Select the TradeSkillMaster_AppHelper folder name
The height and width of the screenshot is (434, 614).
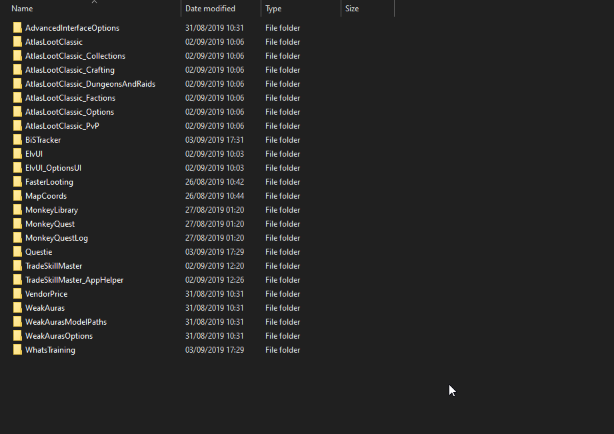(x=75, y=280)
